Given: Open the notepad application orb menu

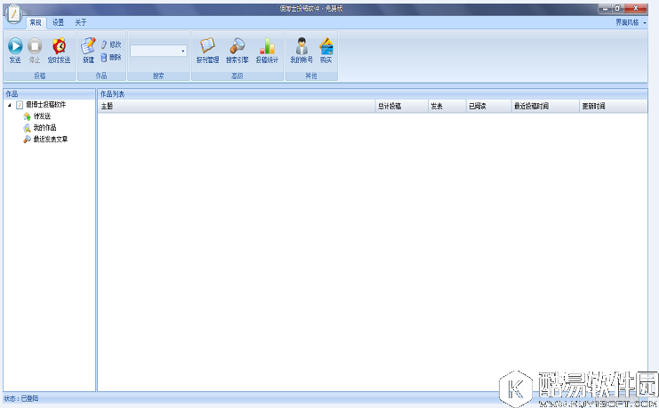Looking at the screenshot, I should click(x=14, y=14).
